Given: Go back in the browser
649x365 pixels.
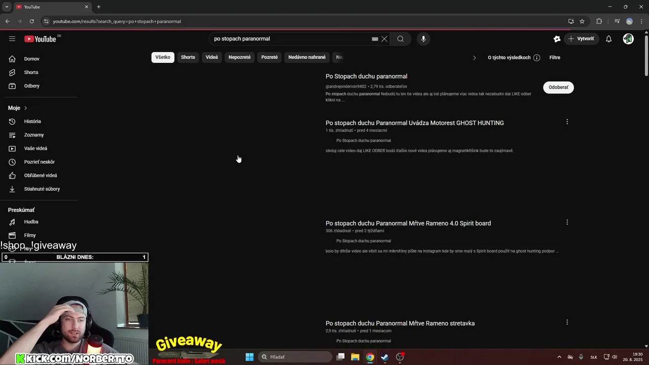Looking at the screenshot, I should (x=7, y=21).
